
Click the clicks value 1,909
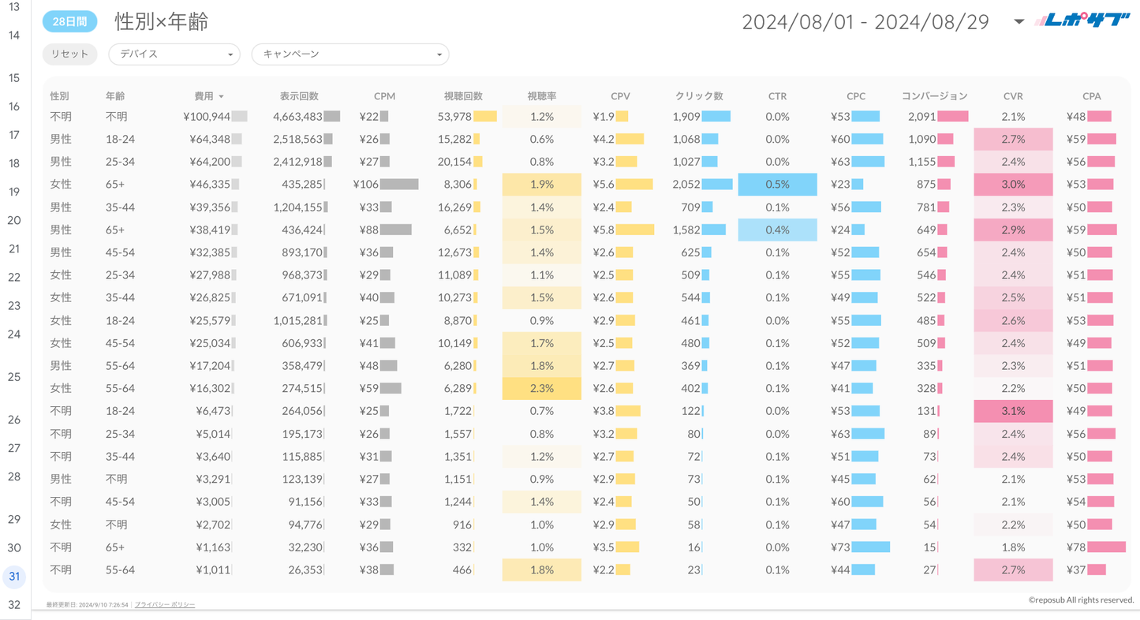[x=686, y=117]
